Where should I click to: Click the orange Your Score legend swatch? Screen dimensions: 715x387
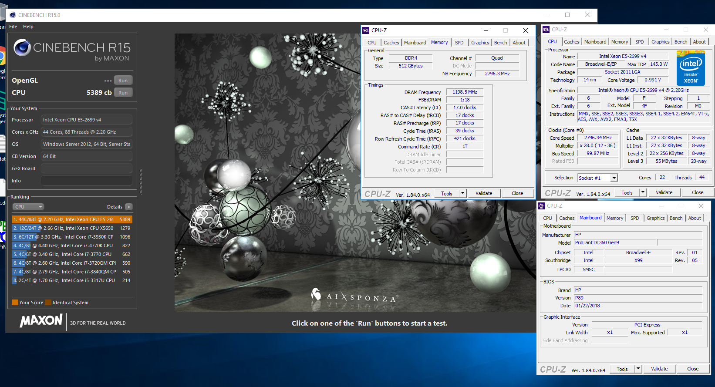pos(15,303)
